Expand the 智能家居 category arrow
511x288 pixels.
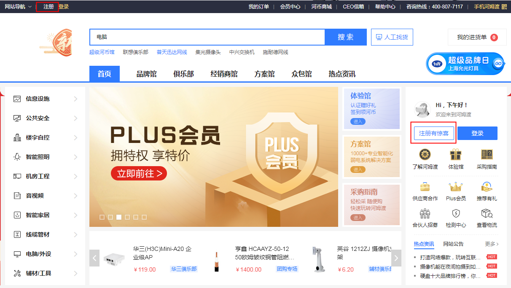click(x=76, y=215)
